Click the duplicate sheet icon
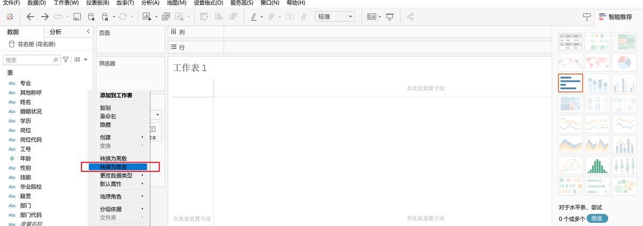 [166, 17]
